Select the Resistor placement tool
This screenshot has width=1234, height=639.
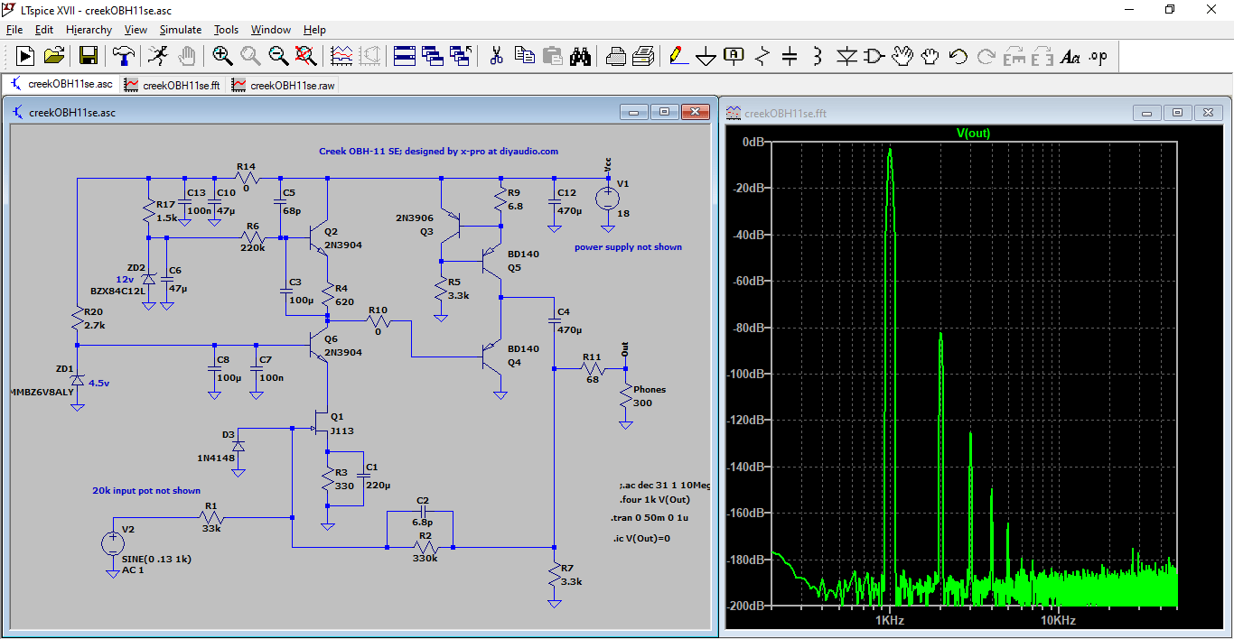point(762,56)
